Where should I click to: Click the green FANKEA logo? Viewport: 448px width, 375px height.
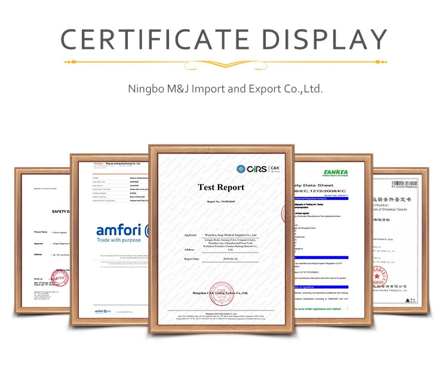pyautogui.click(x=336, y=173)
